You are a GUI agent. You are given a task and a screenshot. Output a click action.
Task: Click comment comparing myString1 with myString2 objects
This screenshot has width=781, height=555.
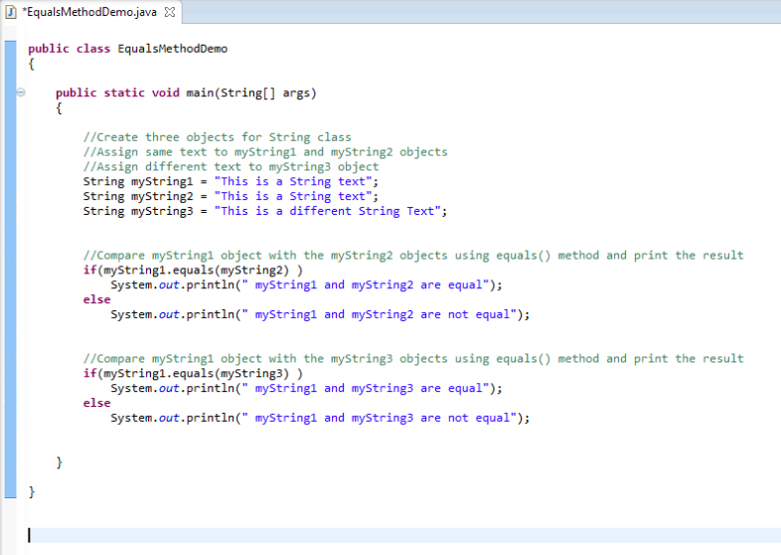(413, 256)
